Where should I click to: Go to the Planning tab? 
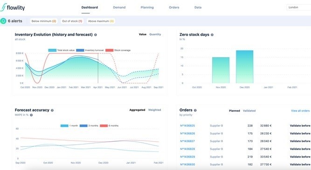pos(147,7)
